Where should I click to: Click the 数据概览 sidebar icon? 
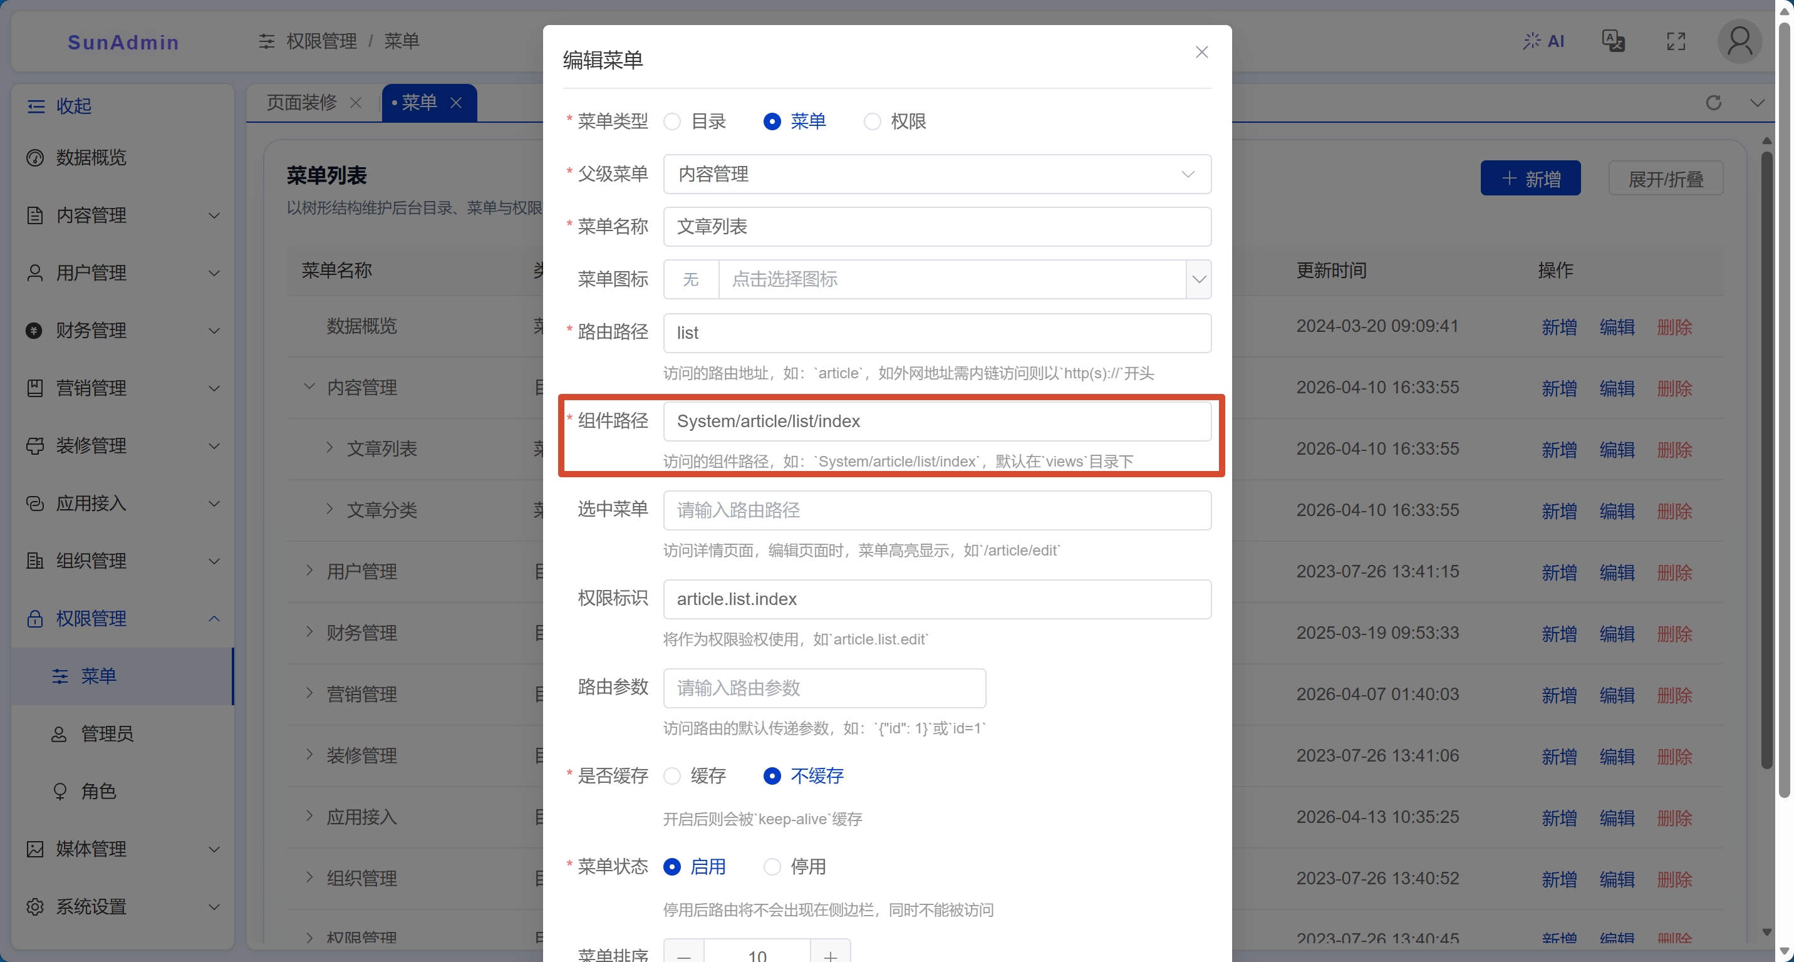pyautogui.click(x=35, y=158)
